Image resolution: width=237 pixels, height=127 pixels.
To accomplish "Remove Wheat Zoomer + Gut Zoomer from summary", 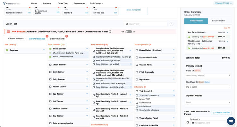I will pyautogui.click(x=228, y=41).
